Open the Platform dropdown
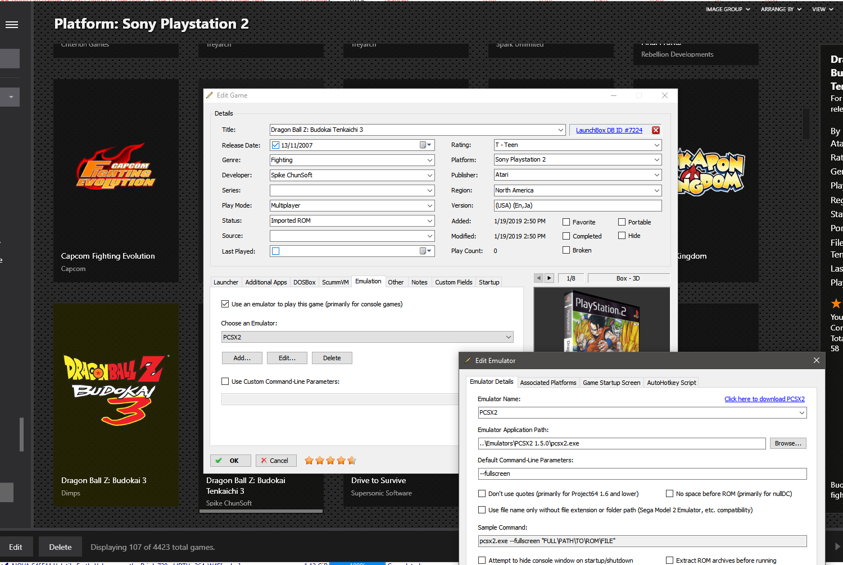Image resolution: width=843 pixels, height=565 pixels. [x=656, y=159]
